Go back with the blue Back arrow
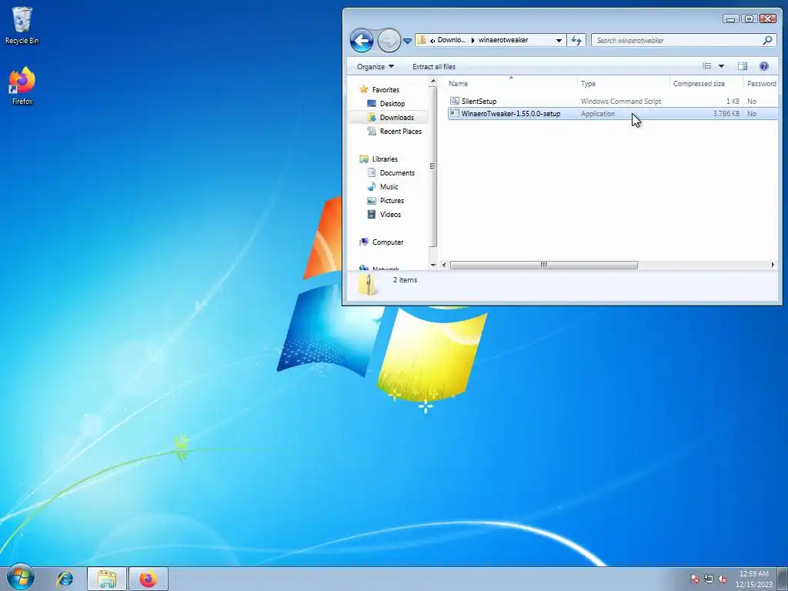The height and width of the screenshot is (591, 788). pyautogui.click(x=362, y=41)
